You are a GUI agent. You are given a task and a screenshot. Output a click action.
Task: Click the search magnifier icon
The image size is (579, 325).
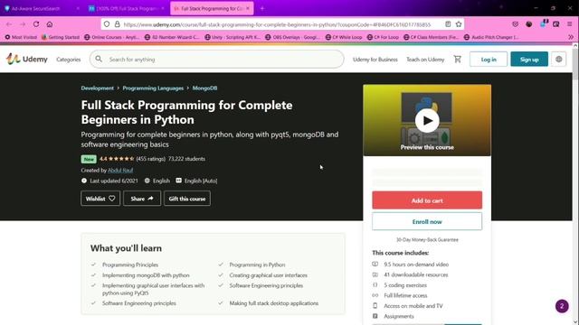point(99,59)
